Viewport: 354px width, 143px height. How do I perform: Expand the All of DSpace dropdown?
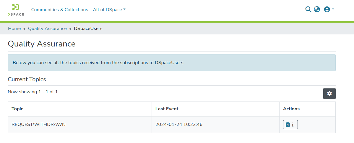pos(109,10)
